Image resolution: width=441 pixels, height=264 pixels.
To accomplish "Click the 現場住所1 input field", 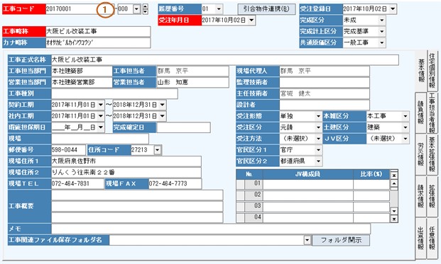I will click(126, 161).
